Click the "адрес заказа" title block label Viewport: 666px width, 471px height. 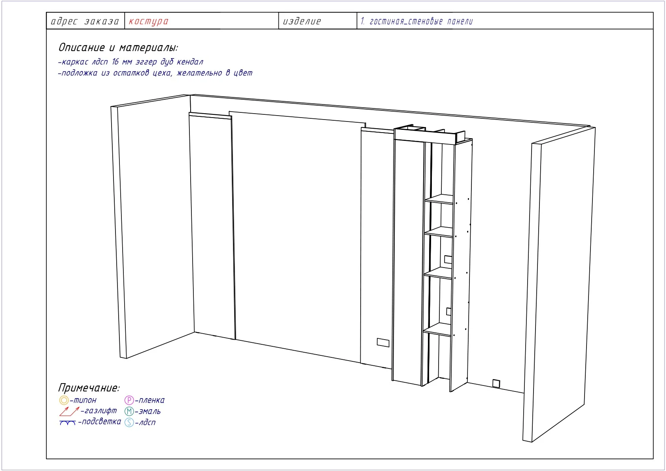[85, 21]
